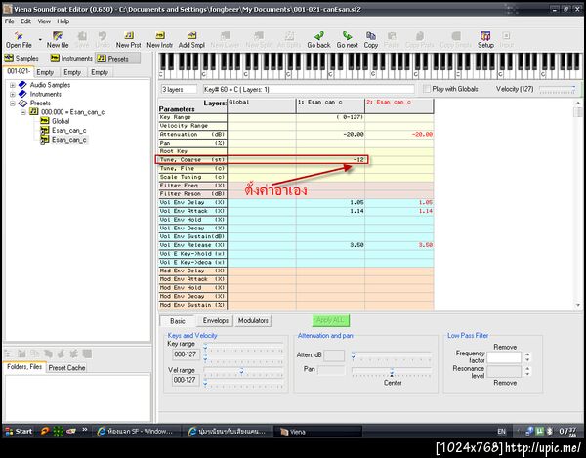Select the Modulators parameters tab

(253, 321)
